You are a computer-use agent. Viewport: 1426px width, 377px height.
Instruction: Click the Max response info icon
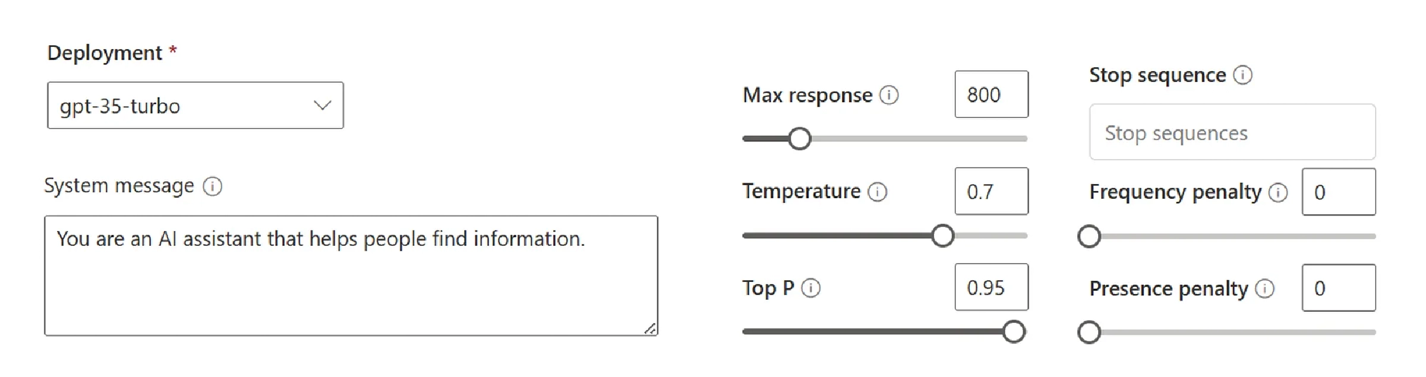pyautogui.click(x=890, y=94)
